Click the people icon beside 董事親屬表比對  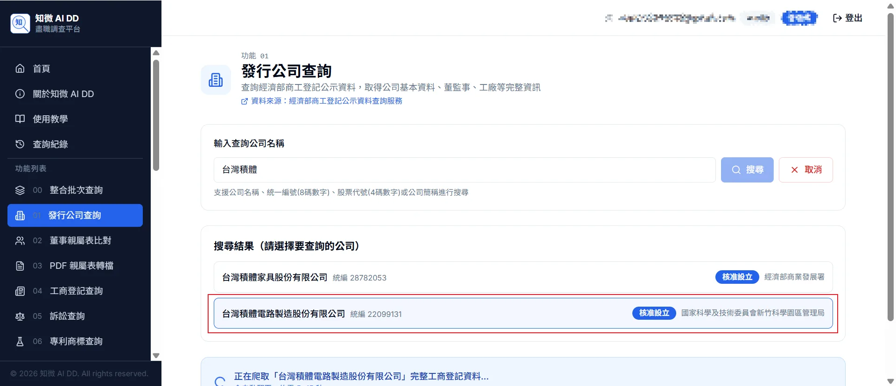tap(20, 240)
